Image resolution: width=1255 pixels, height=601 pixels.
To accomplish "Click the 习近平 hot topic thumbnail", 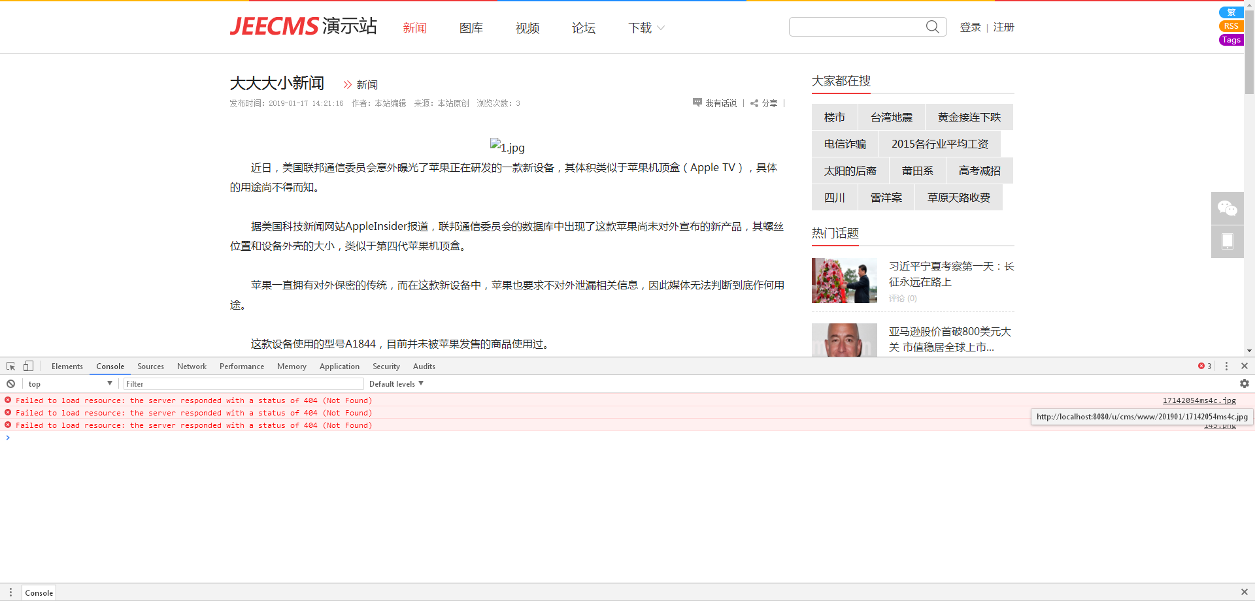I will click(844, 281).
